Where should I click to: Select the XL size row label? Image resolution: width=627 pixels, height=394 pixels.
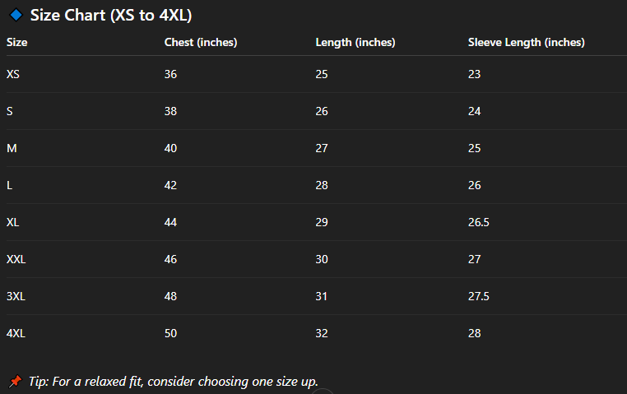(13, 222)
